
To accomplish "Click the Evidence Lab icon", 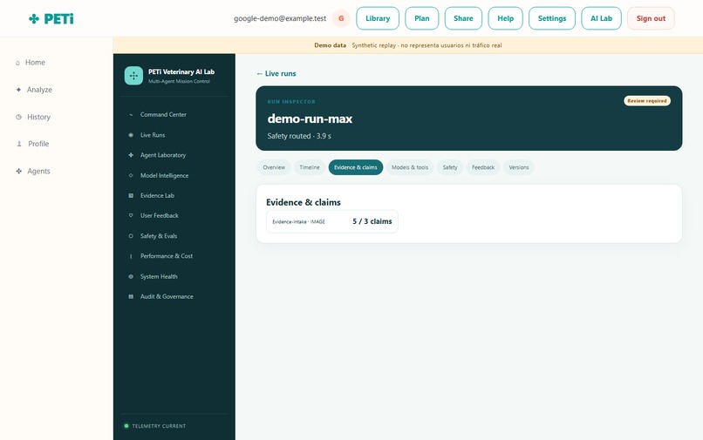I will pyautogui.click(x=131, y=195).
